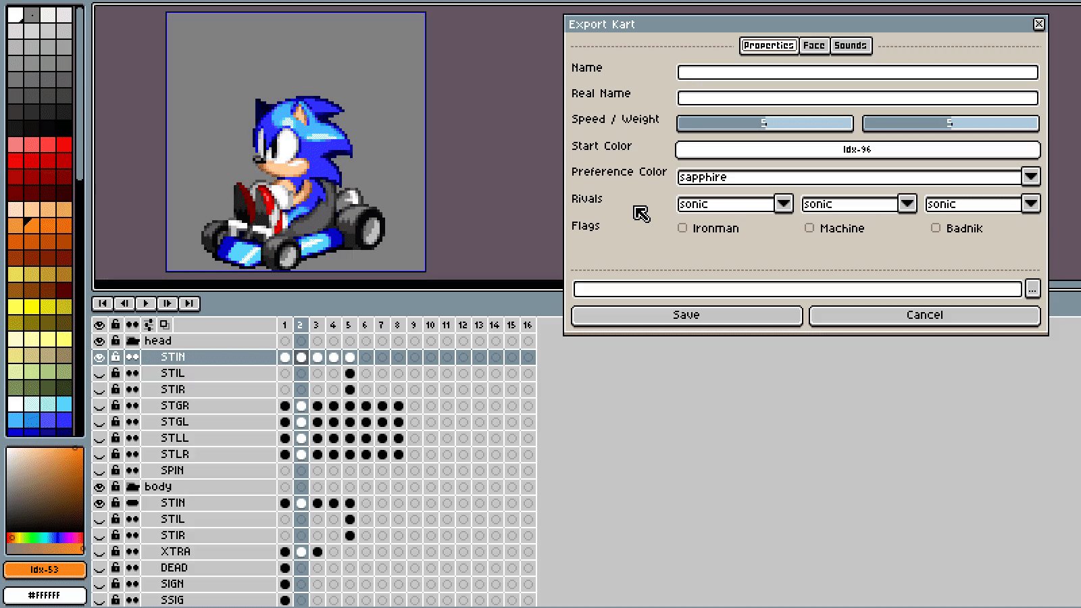Screen dimensions: 1081x608
Task: Toggle lock on the XTRA layer
Action: point(116,552)
